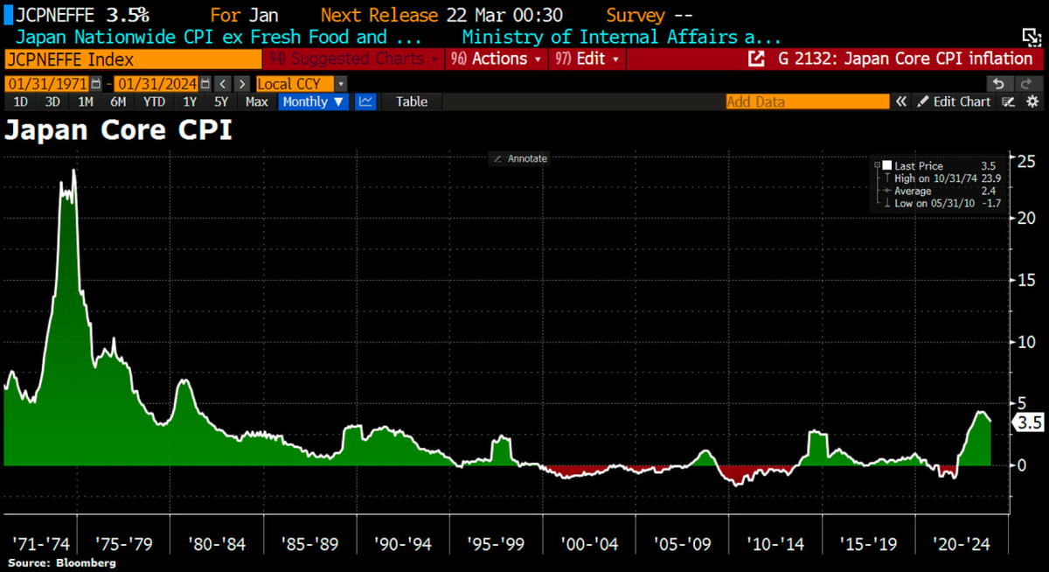Click the For Jan header text
Viewport: 1049px width, 572px height.
click(x=243, y=15)
